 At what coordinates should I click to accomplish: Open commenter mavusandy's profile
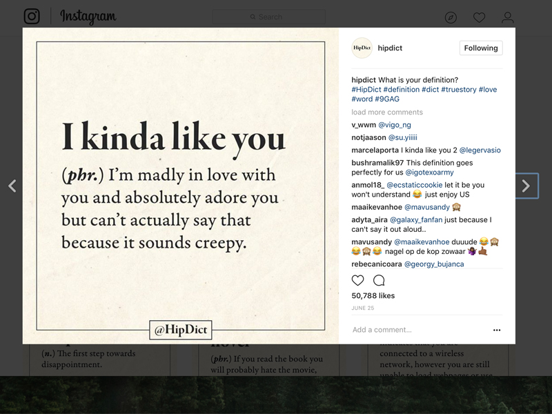click(371, 242)
